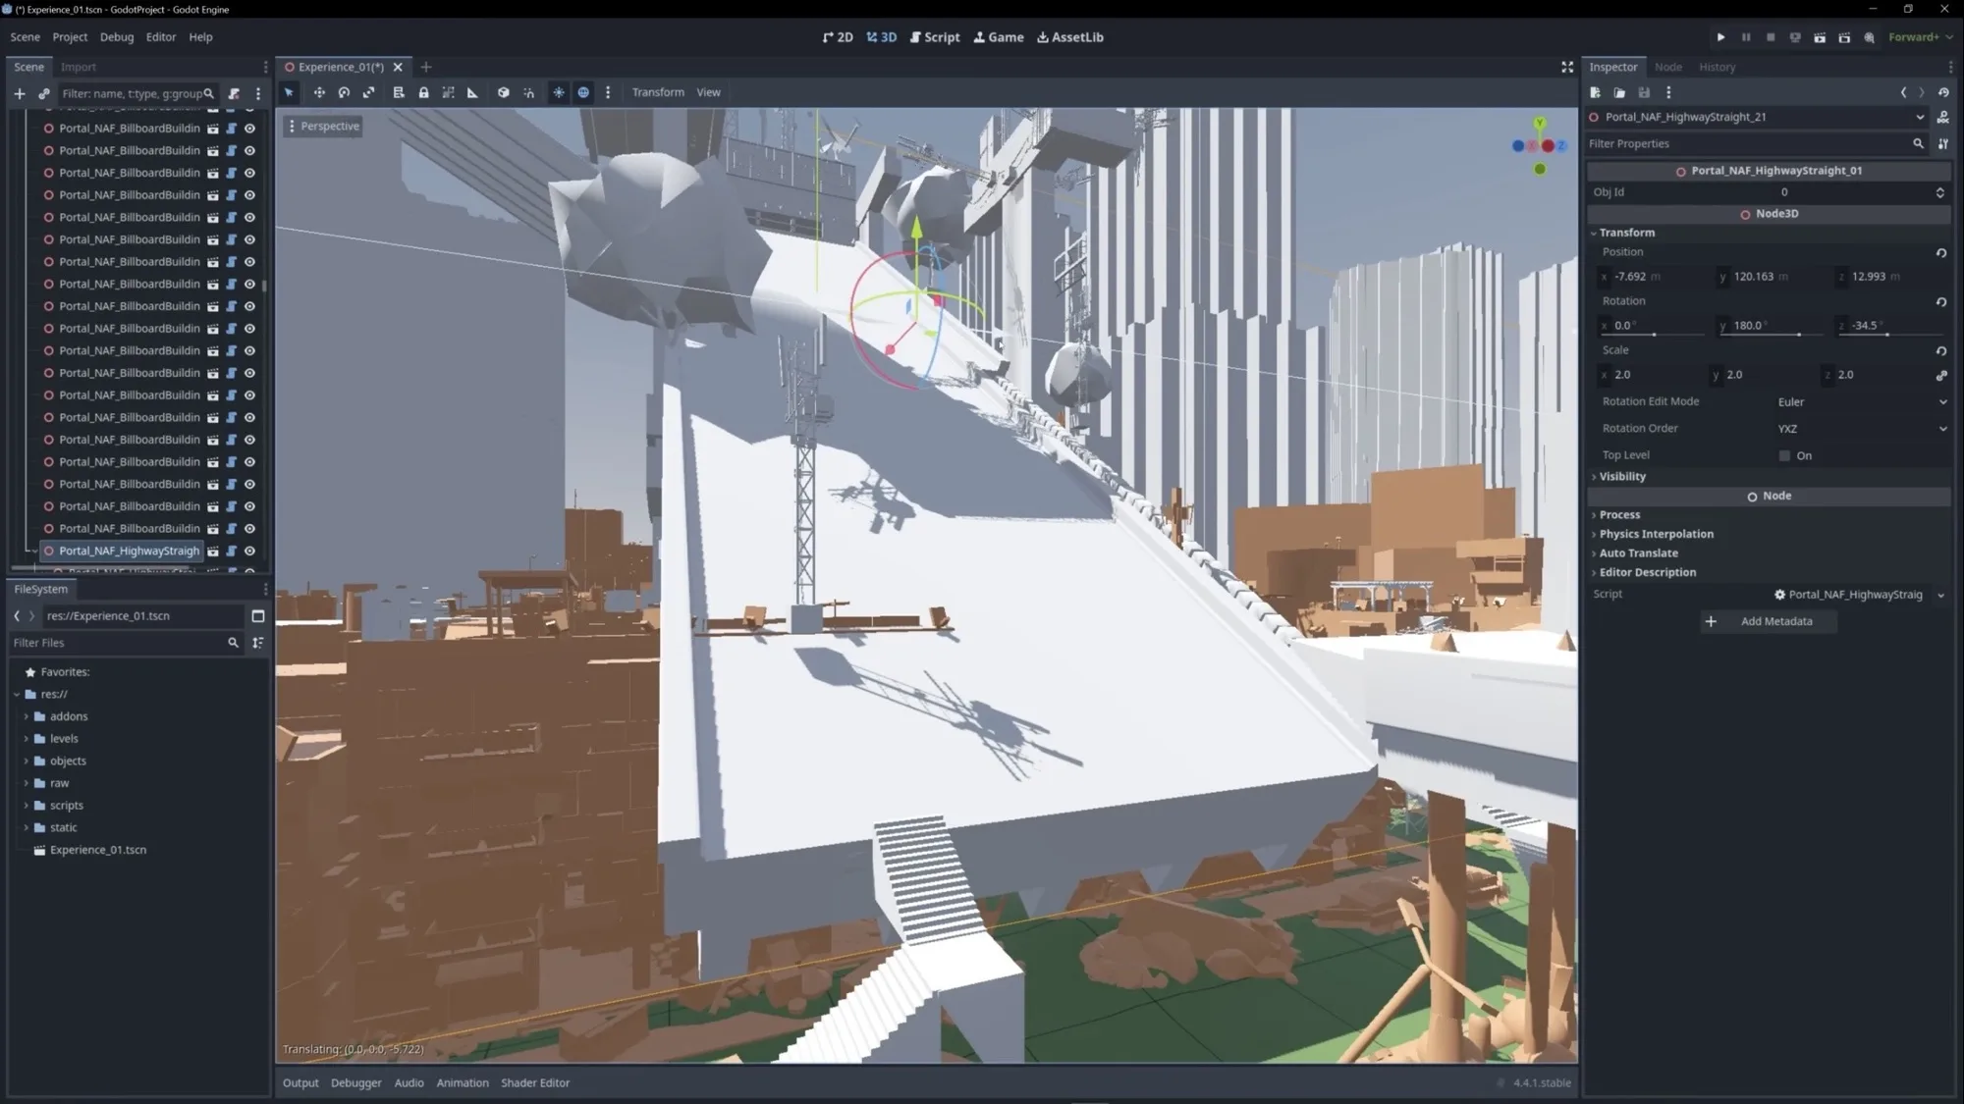Image resolution: width=1964 pixels, height=1104 pixels.
Task: Click add new node plus icon
Action: click(19, 93)
